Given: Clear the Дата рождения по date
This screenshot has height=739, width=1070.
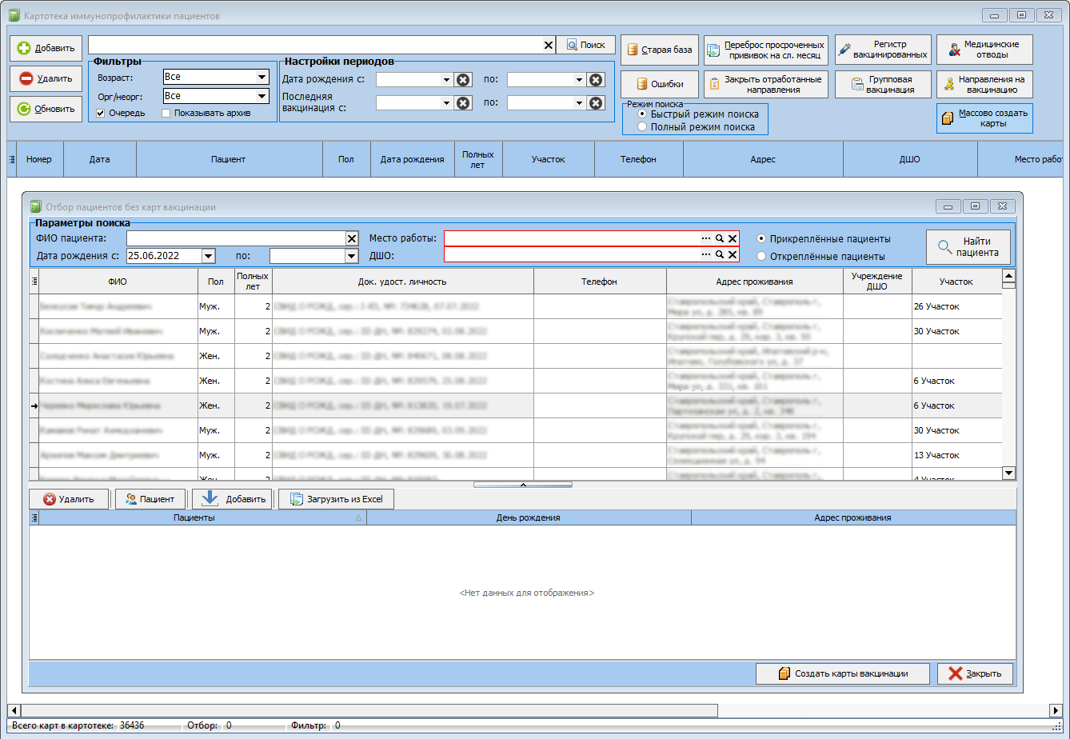Looking at the screenshot, I should (596, 79).
